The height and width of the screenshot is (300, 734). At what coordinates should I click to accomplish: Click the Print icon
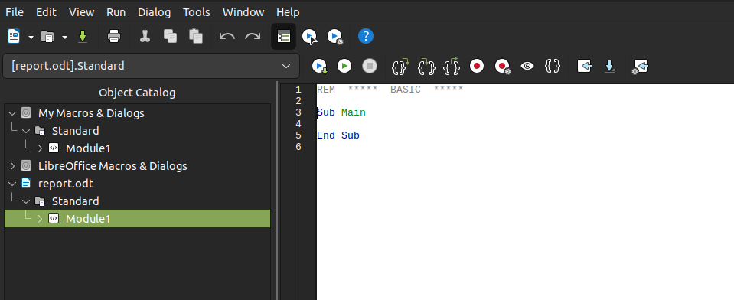(x=114, y=36)
